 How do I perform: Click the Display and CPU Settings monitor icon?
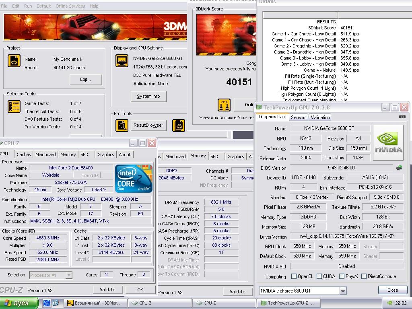[122, 61]
